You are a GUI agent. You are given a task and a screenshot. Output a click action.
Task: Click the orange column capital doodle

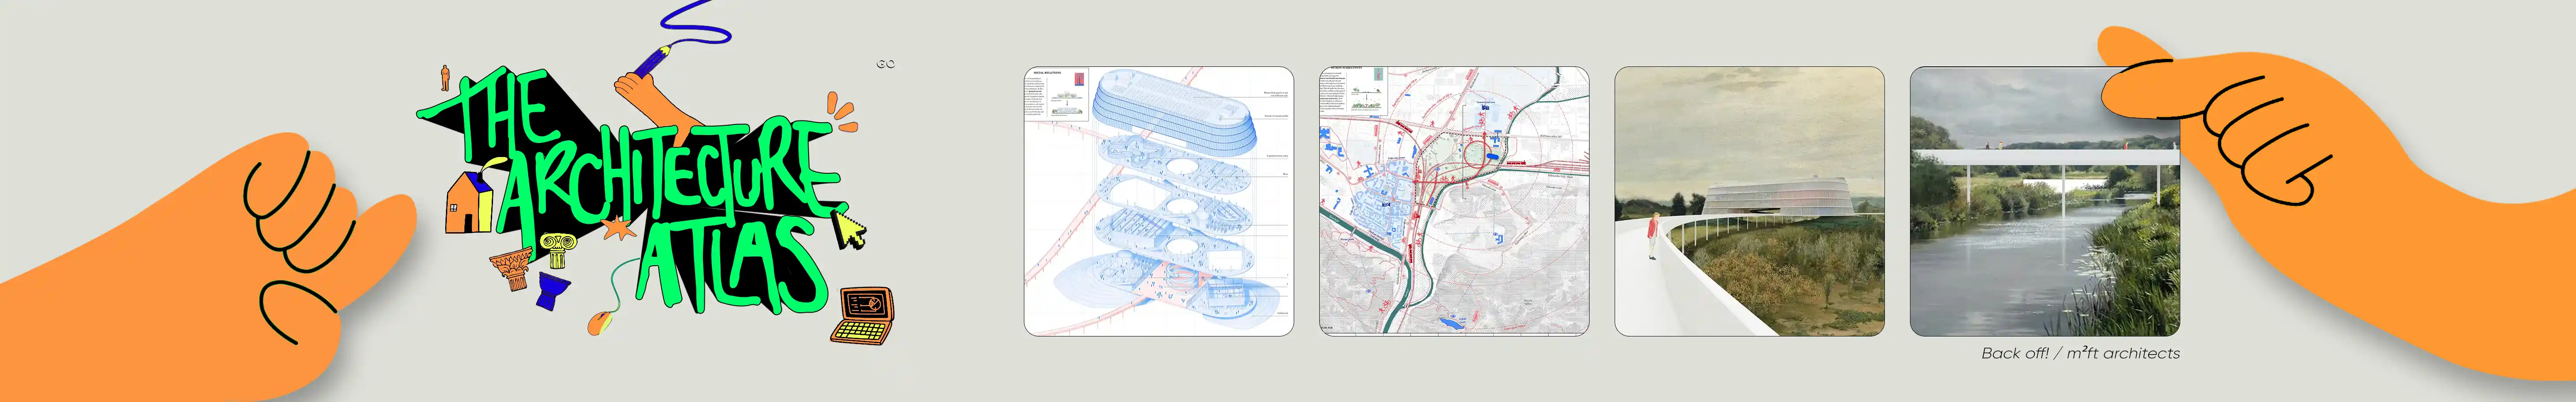[x=513, y=269]
